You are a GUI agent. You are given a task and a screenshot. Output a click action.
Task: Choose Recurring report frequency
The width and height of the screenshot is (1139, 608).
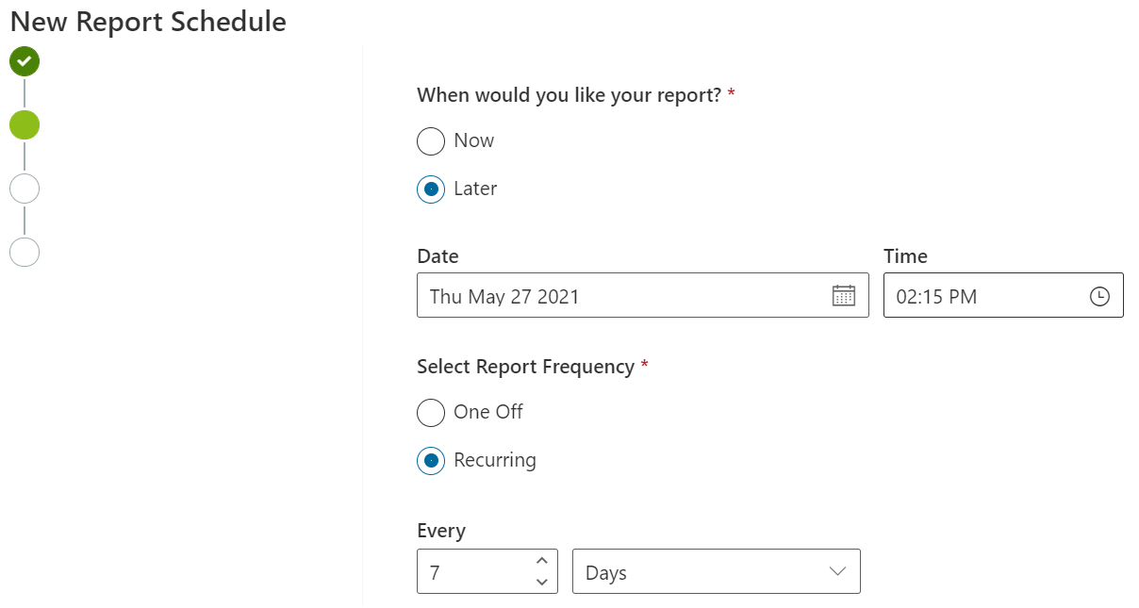coord(431,461)
